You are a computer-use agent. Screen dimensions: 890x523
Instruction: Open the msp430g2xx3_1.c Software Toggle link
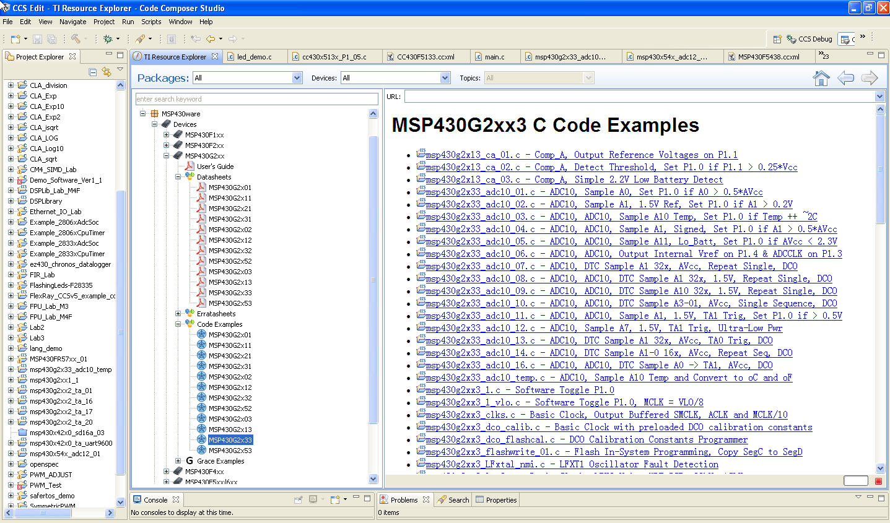520,390
